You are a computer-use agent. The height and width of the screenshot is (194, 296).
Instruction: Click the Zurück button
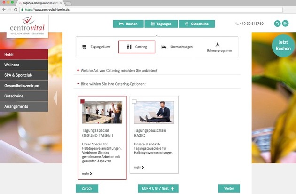87,188
